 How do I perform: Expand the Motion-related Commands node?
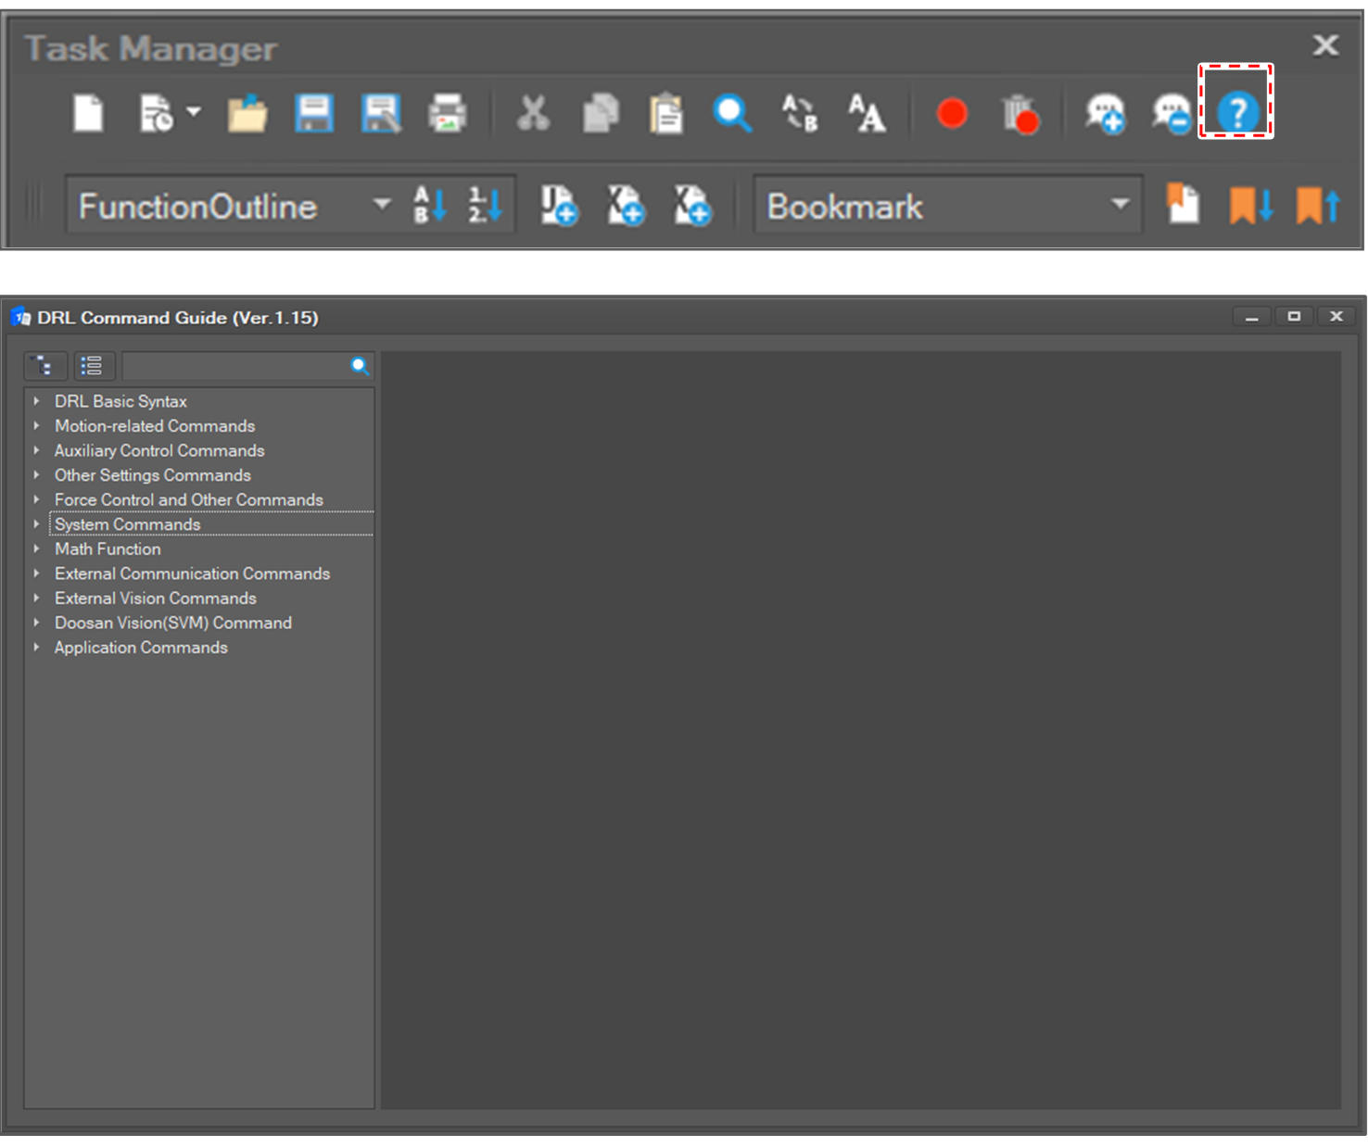click(36, 426)
